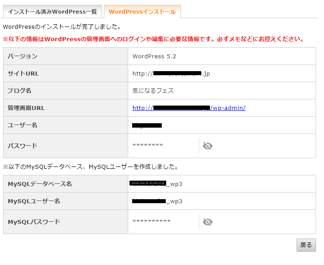Click the MySQL database name ending _wp3

pos(157,184)
